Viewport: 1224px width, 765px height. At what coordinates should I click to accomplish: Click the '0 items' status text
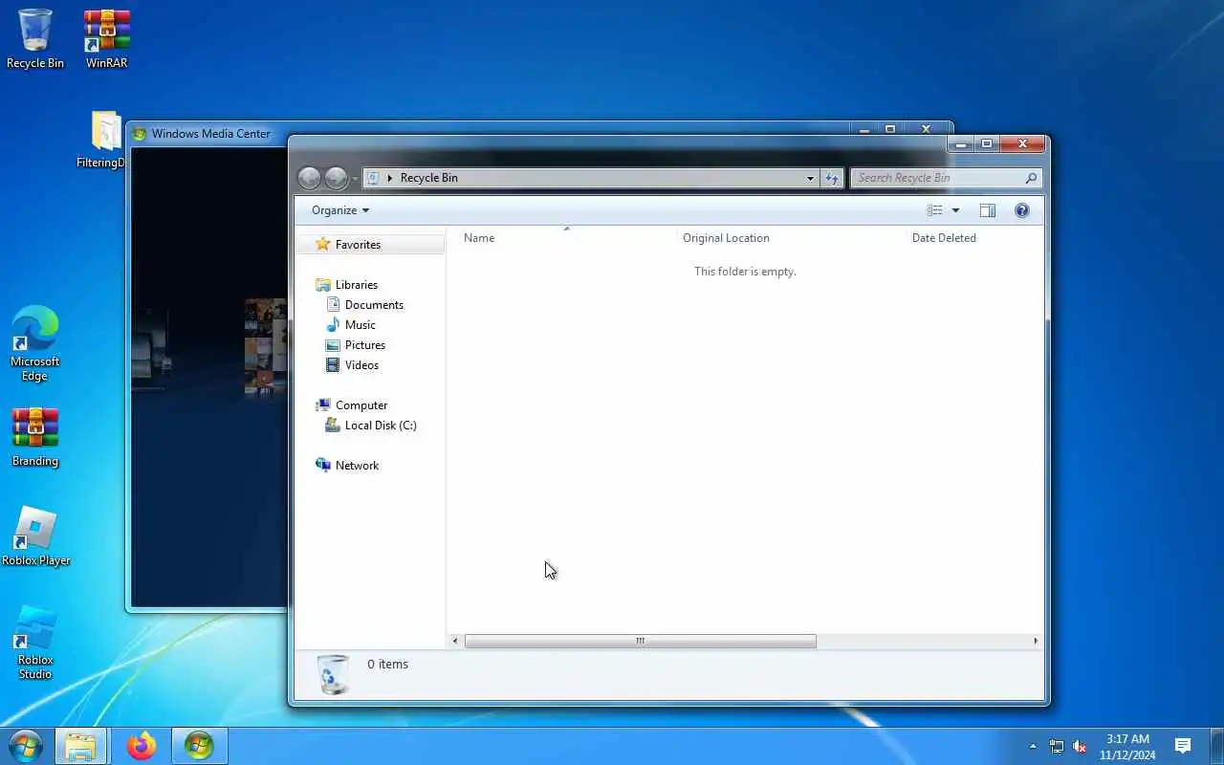(x=387, y=665)
